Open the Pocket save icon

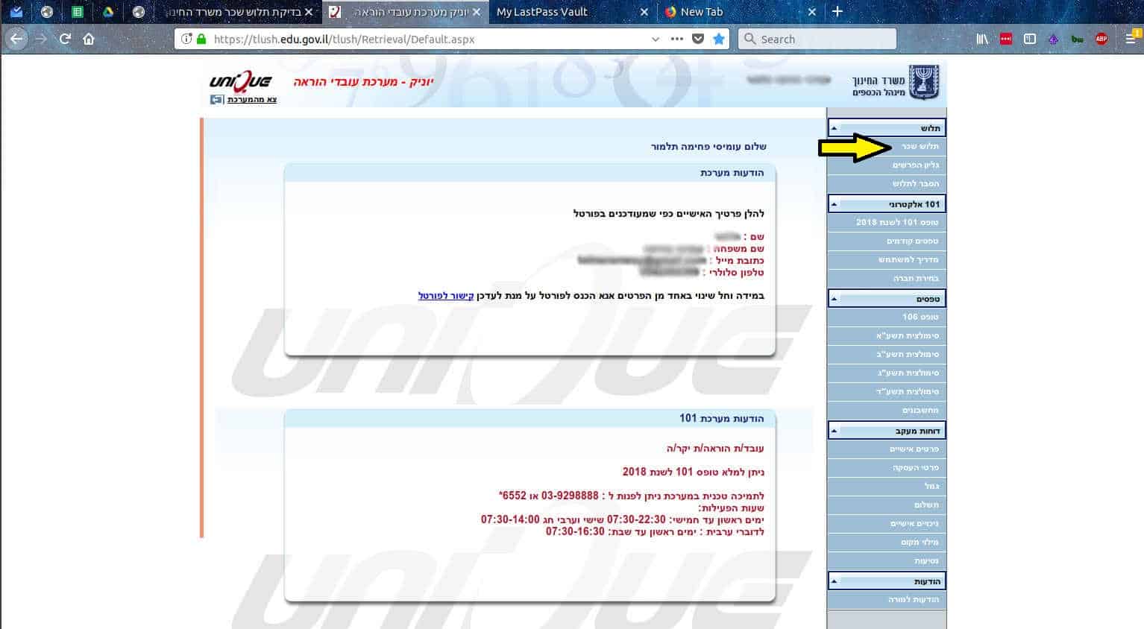click(698, 39)
